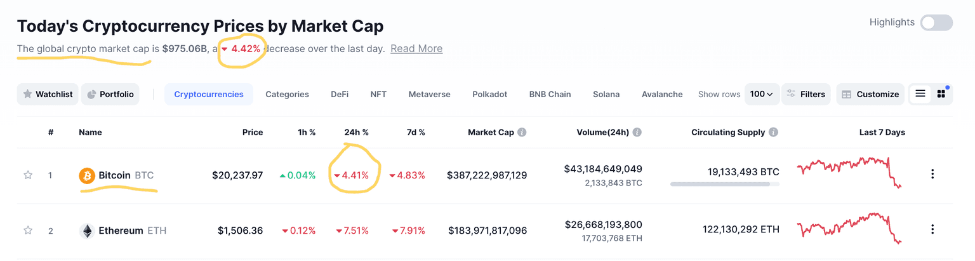Click Circulating Supply info icon
The height and width of the screenshot is (261, 975).
pos(773,133)
